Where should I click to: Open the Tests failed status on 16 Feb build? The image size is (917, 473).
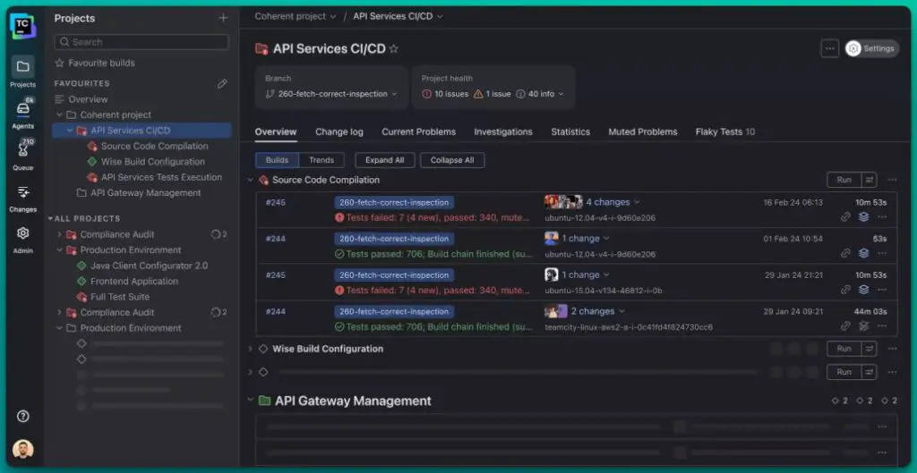[x=433, y=218]
